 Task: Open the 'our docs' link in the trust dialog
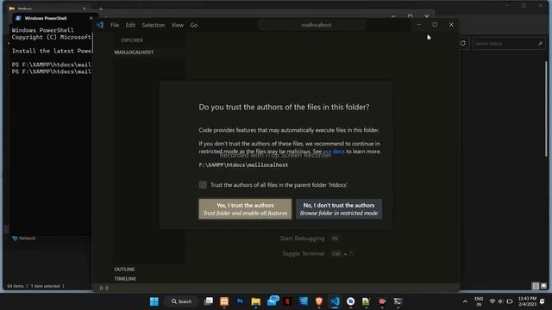tap(334, 152)
